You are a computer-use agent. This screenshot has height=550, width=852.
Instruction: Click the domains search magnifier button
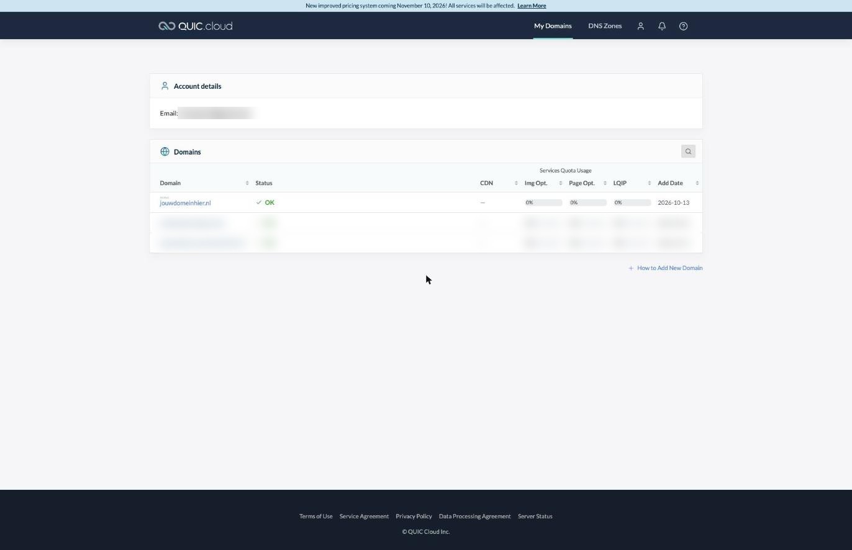[688, 151]
